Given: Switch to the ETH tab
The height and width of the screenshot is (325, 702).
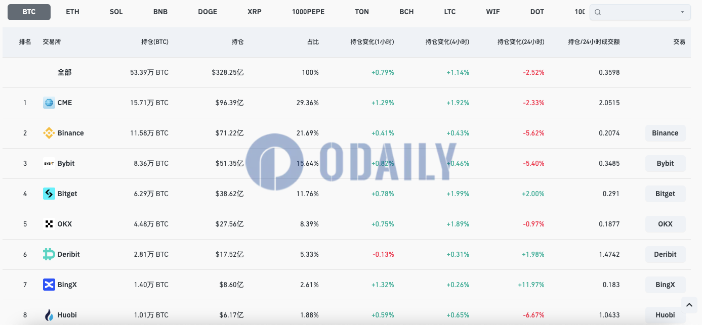Looking at the screenshot, I should pos(72,12).
